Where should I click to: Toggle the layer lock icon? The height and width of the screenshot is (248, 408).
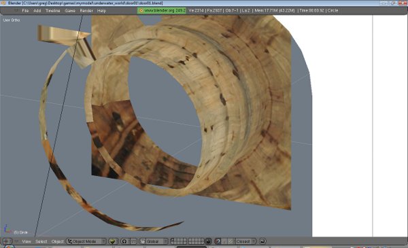[x=208, y=241]
